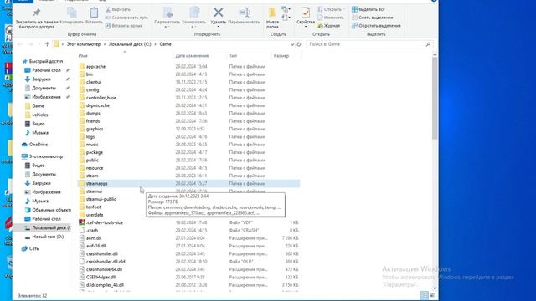This screenshot has width=536, height=301.
Task: Click Select all (Выделить все)
Action: [x=368, y=9]
